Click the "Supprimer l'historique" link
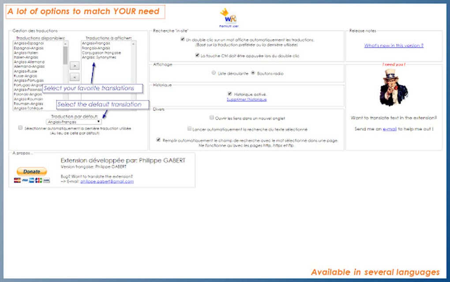This screenshot has height=282, width=450. point(247,99)
